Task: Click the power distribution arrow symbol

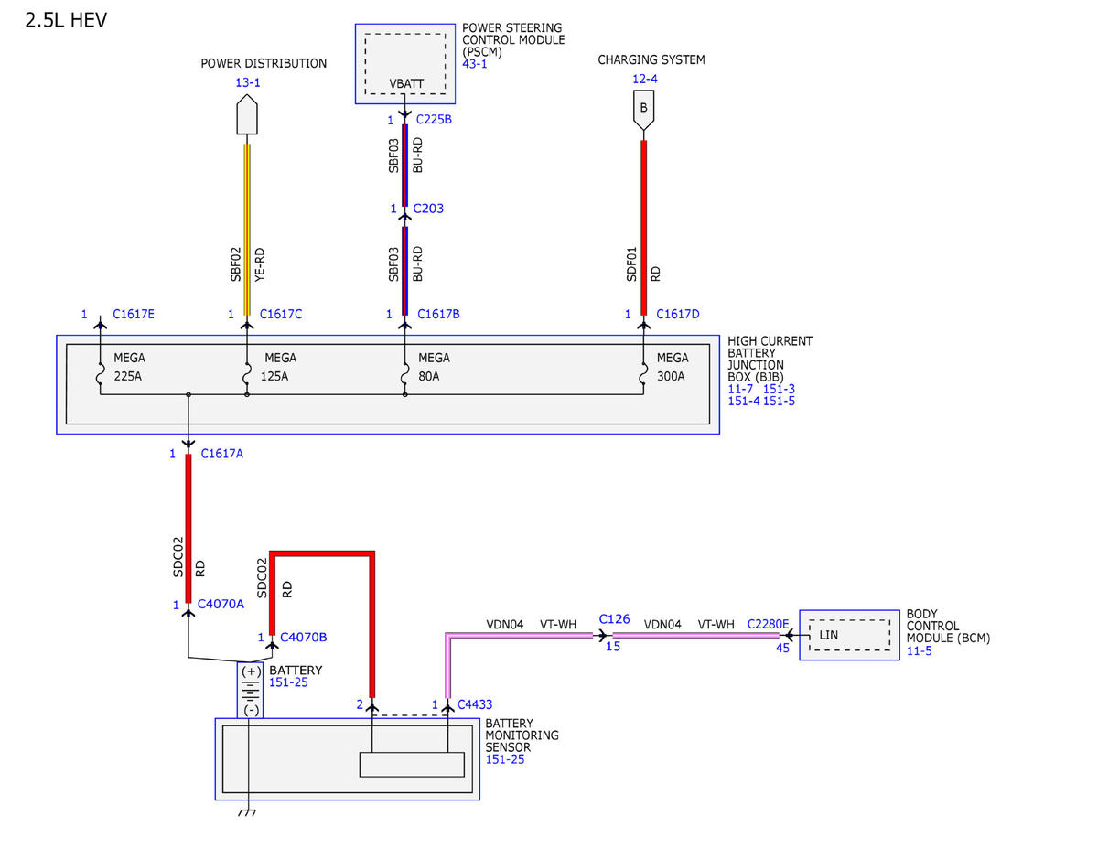Action: 246,116
